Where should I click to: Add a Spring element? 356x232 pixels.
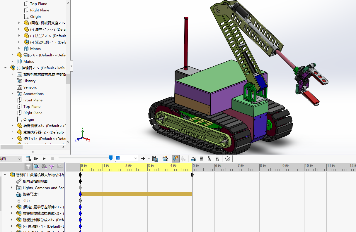click(202, 159)
